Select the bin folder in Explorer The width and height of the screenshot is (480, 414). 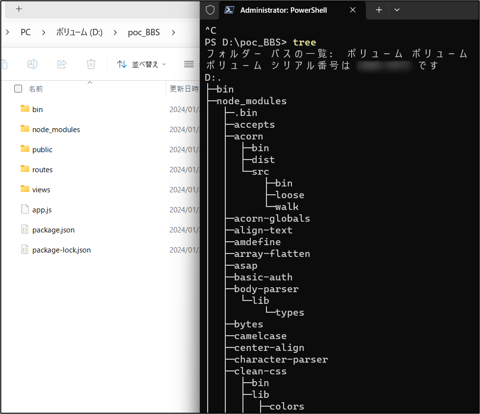click(37, 110)
